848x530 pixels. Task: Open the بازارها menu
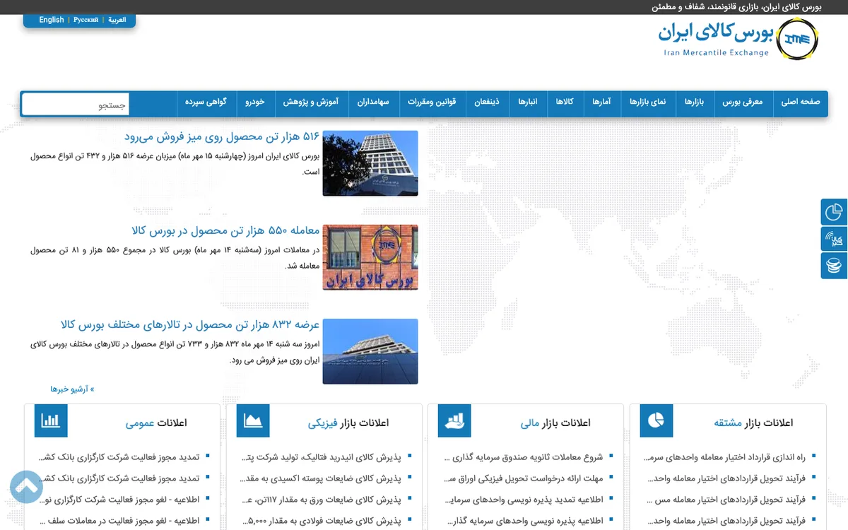coord(694,102)
